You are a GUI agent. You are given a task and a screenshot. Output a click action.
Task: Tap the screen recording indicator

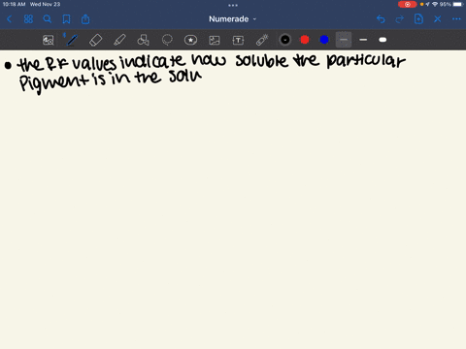pos(408,4)
